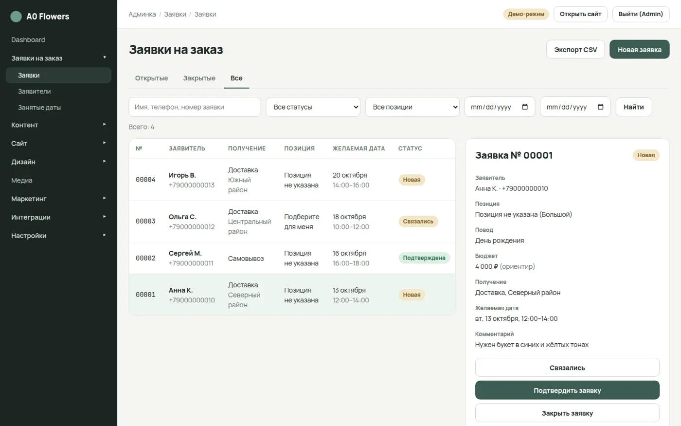Select request row 00001 Анна К.
Viewport: 681px width, 426px height.
click(x=292, y=295)
